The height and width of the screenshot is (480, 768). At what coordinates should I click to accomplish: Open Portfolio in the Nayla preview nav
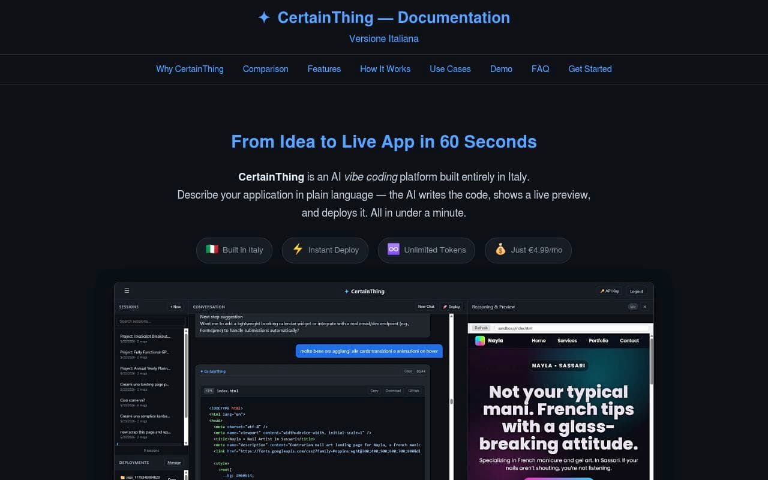(598, 341)
